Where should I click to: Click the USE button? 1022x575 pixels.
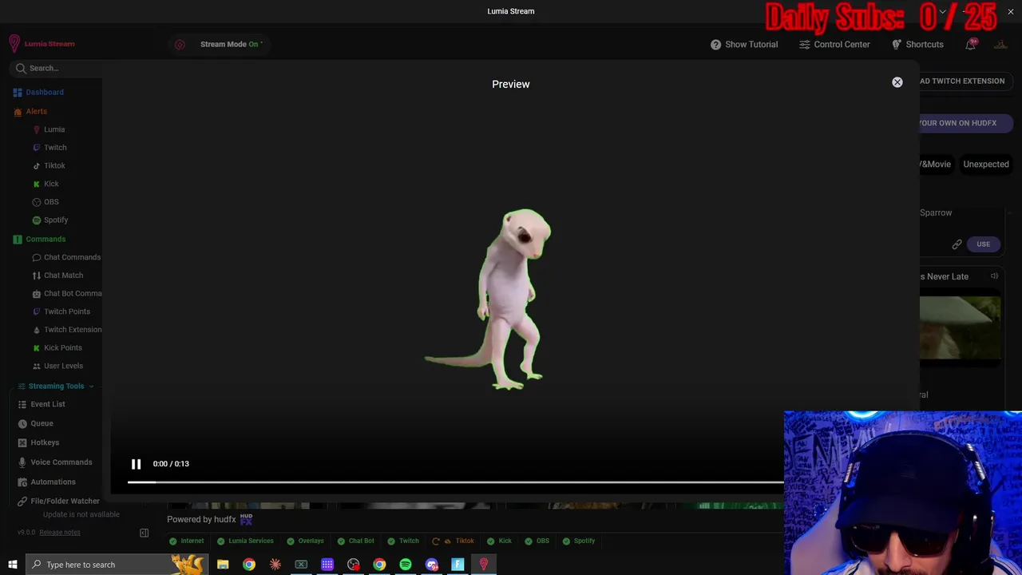983,244
